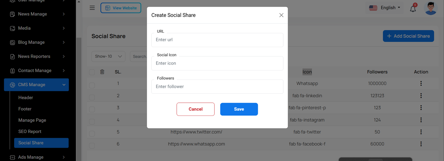
Task: Open action menu for Whatsapp row
Action: (421, 83)
